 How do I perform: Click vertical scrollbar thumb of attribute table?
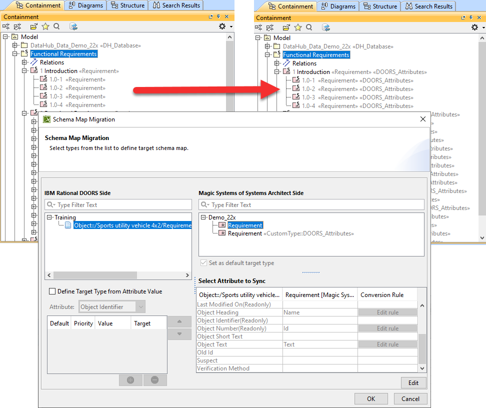tap(422, 349)
